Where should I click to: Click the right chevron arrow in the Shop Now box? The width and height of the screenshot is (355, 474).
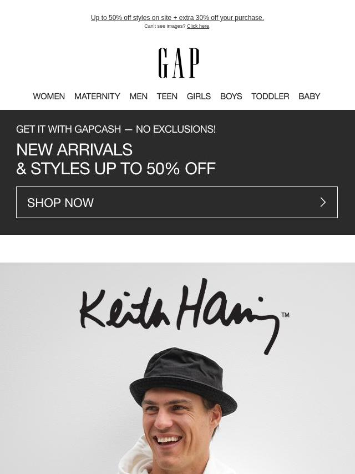[323, 202]
